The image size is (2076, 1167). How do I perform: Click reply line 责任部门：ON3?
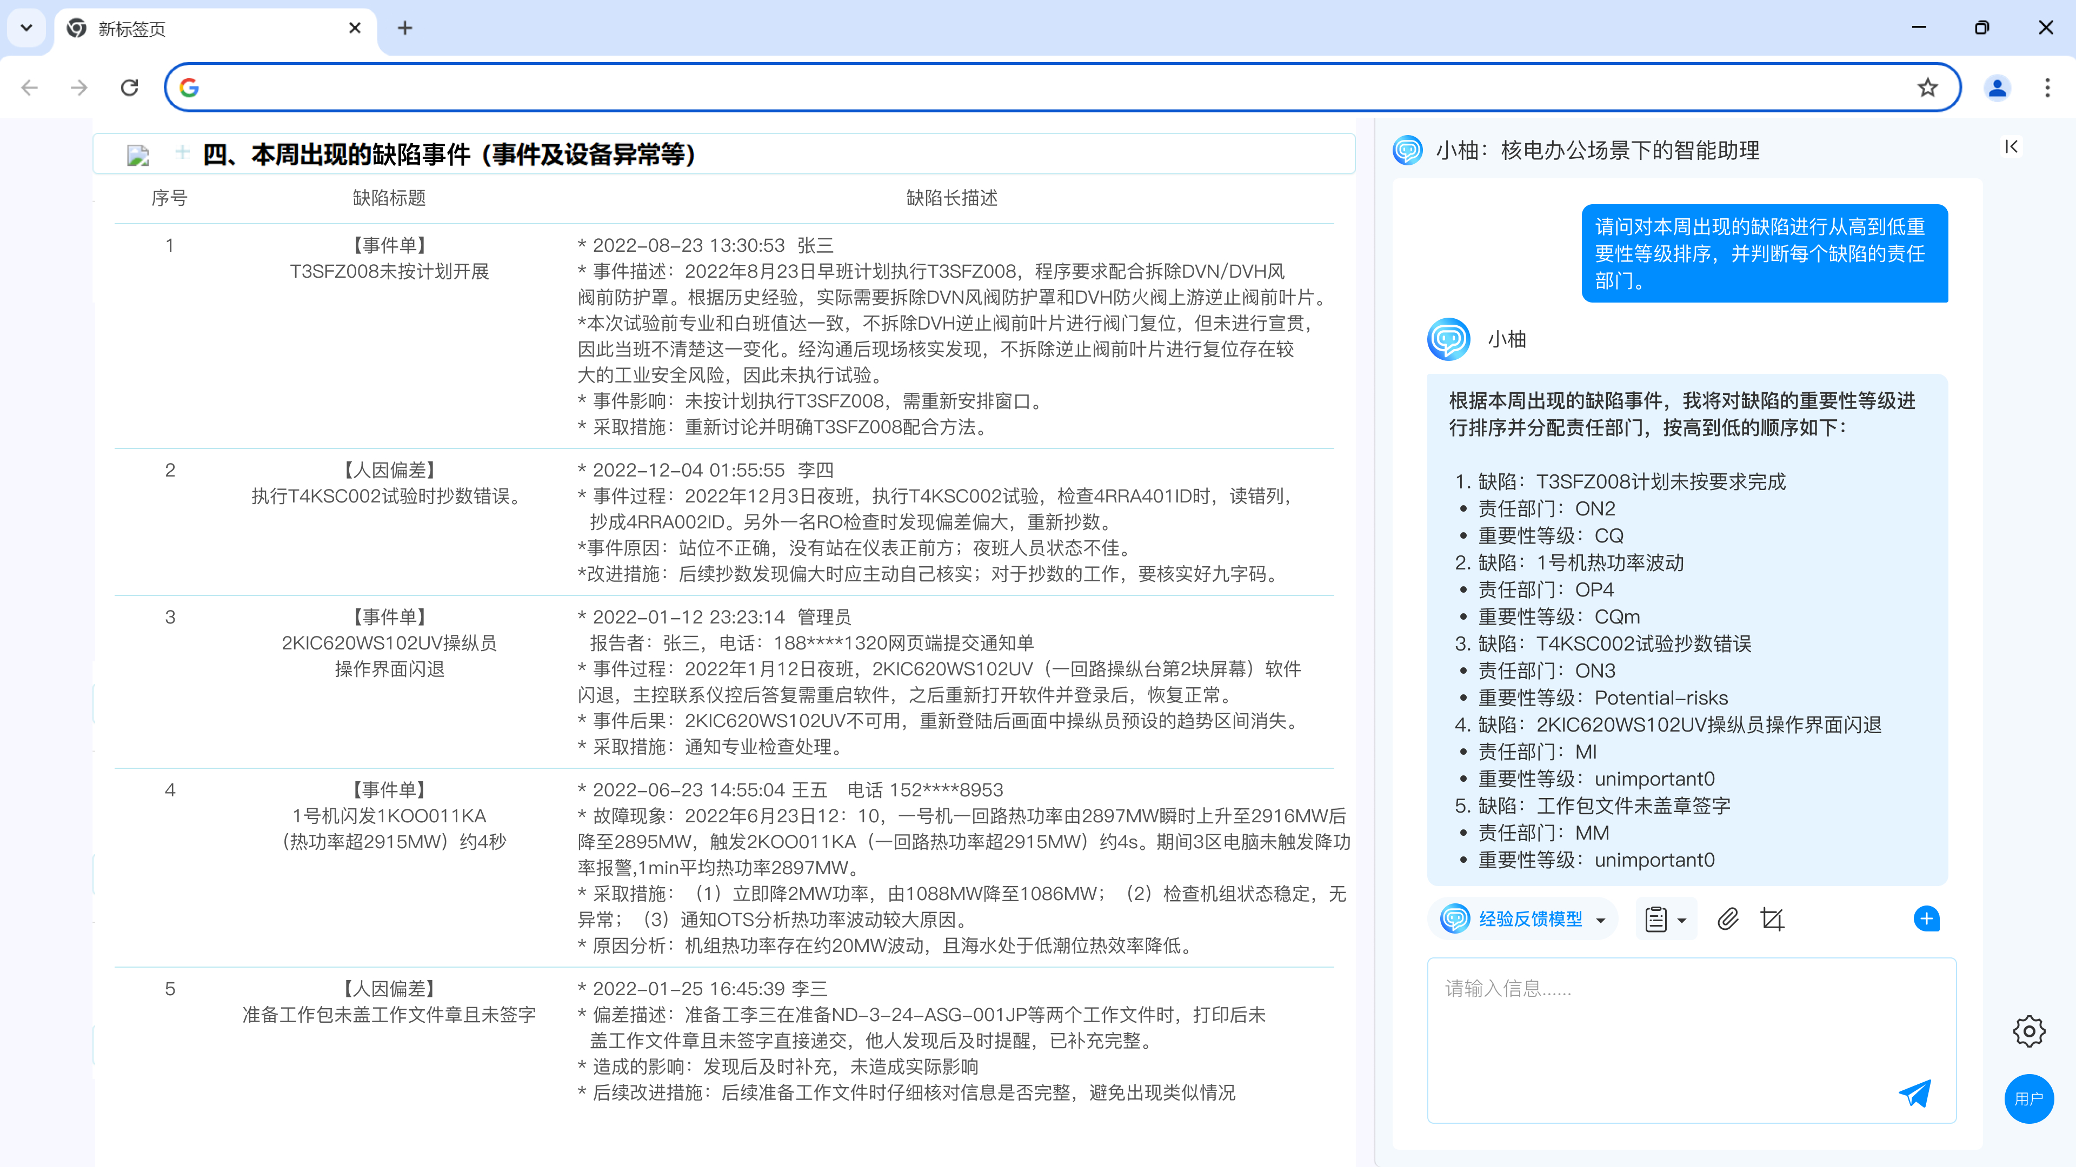click(1546, 671)
